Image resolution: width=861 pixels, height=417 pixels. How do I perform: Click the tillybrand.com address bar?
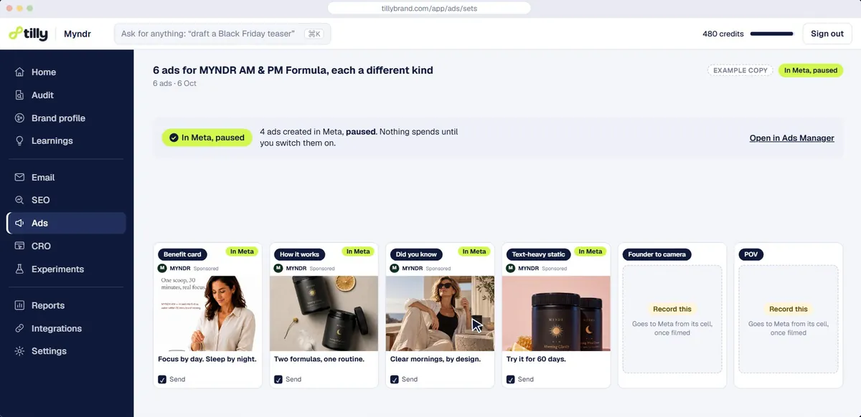point(429,8)
